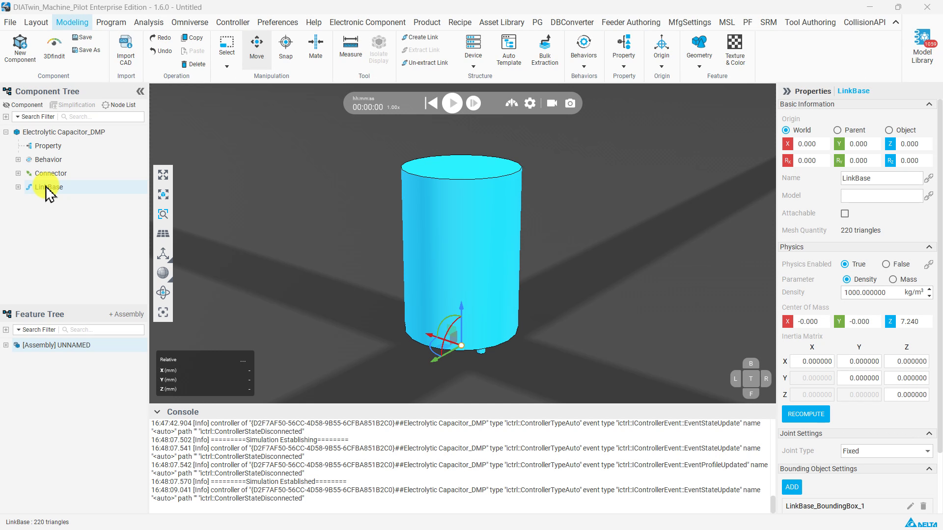Open the Controller menu tab
943x530 pixels.
tap(233, 22)
